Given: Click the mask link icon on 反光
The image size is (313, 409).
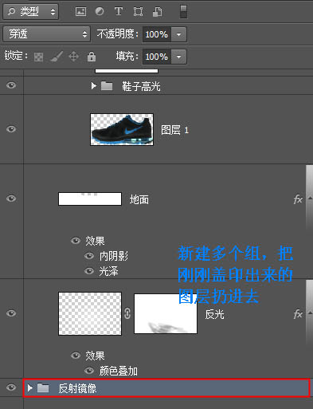Looking at the screenshot, I should click(127, 313).
